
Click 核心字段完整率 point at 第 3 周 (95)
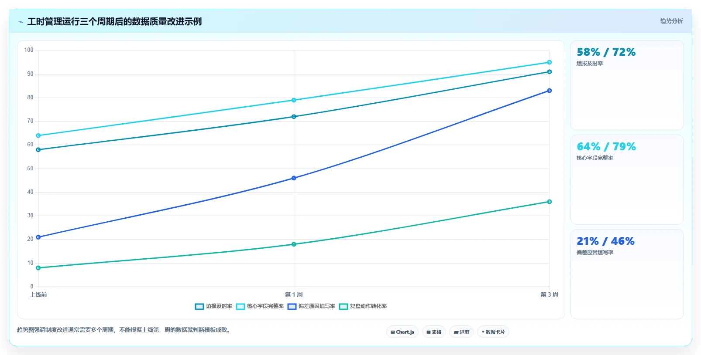[549, 62]
